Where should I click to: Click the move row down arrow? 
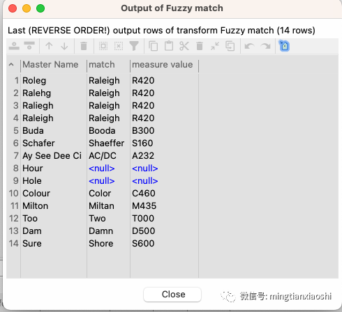point(64,46)
